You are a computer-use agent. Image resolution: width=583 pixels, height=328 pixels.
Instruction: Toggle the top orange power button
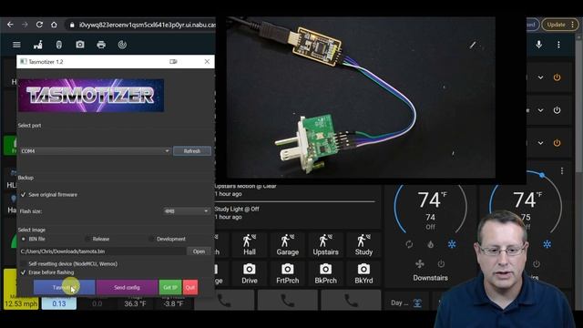pyautogui.click(x=557, y=77)
